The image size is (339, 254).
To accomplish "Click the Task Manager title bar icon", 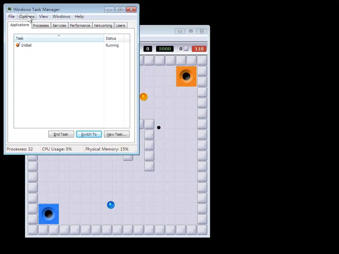I will (x=9, y=9).
